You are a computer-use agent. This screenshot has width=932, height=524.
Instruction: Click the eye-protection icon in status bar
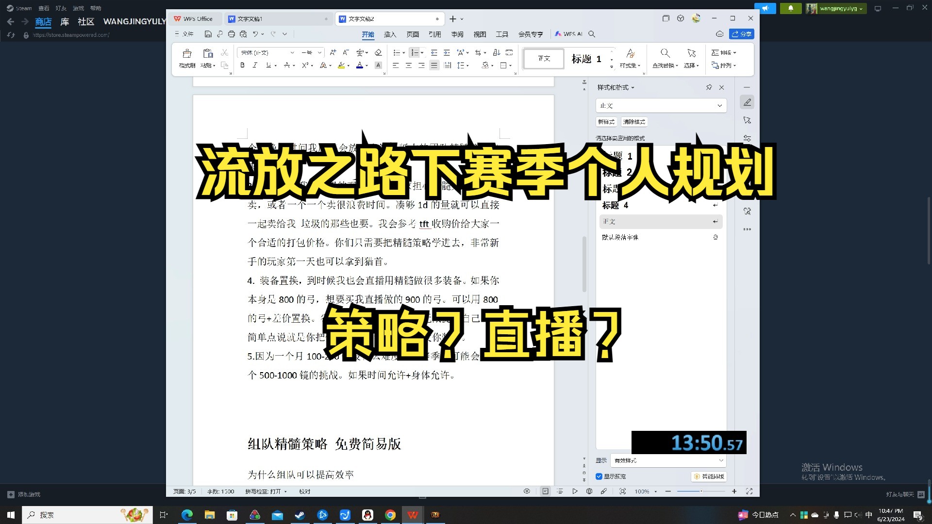(x=527, y=491)
